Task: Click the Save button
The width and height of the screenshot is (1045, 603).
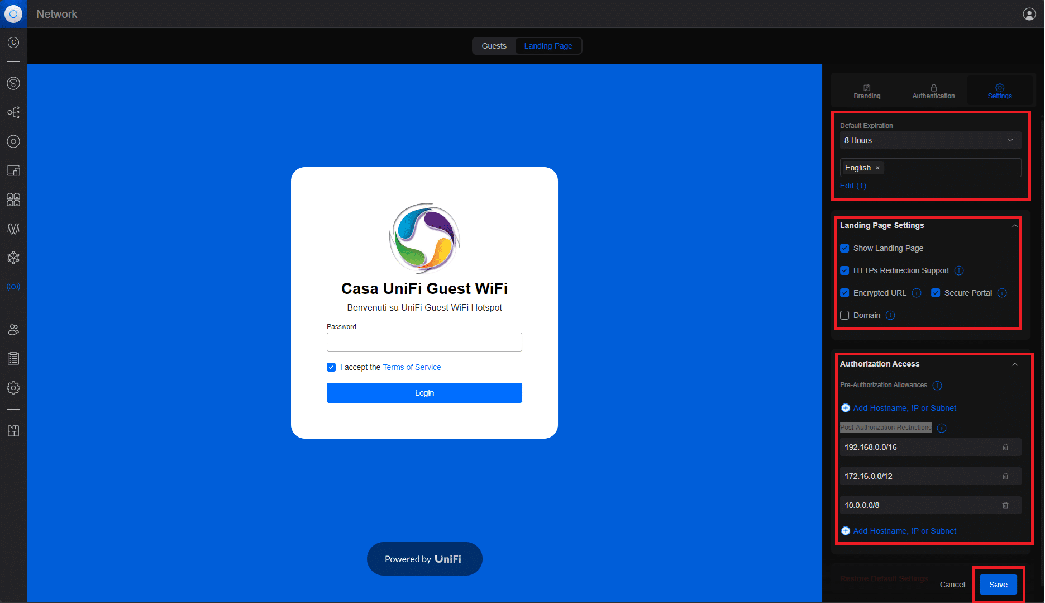Action: (x=998, y=585)
